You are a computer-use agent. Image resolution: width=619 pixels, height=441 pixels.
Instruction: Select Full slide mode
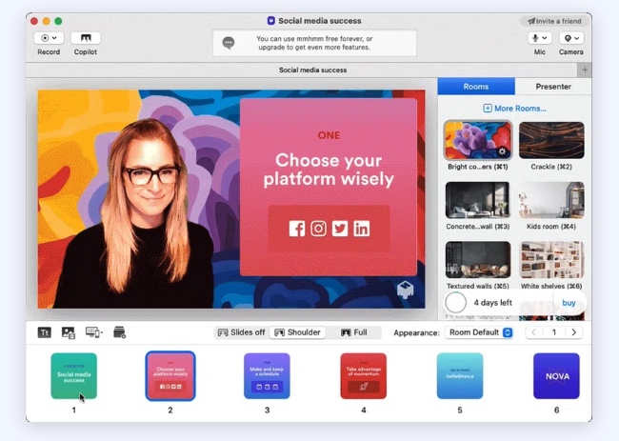(x=353, y=332)
